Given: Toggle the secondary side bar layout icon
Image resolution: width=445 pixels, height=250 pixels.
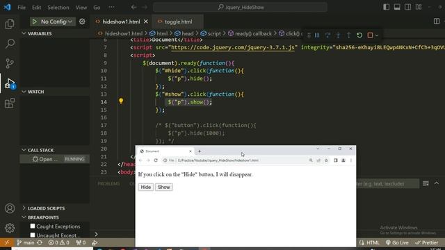Looking at the screenshot, I should pos(408,7).
